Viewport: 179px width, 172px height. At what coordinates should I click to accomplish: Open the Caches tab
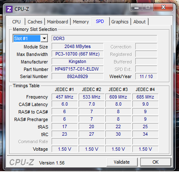click(35, 22)
